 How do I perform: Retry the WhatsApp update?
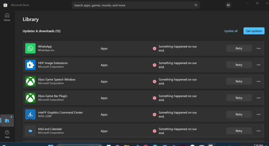tap(239, 48)
